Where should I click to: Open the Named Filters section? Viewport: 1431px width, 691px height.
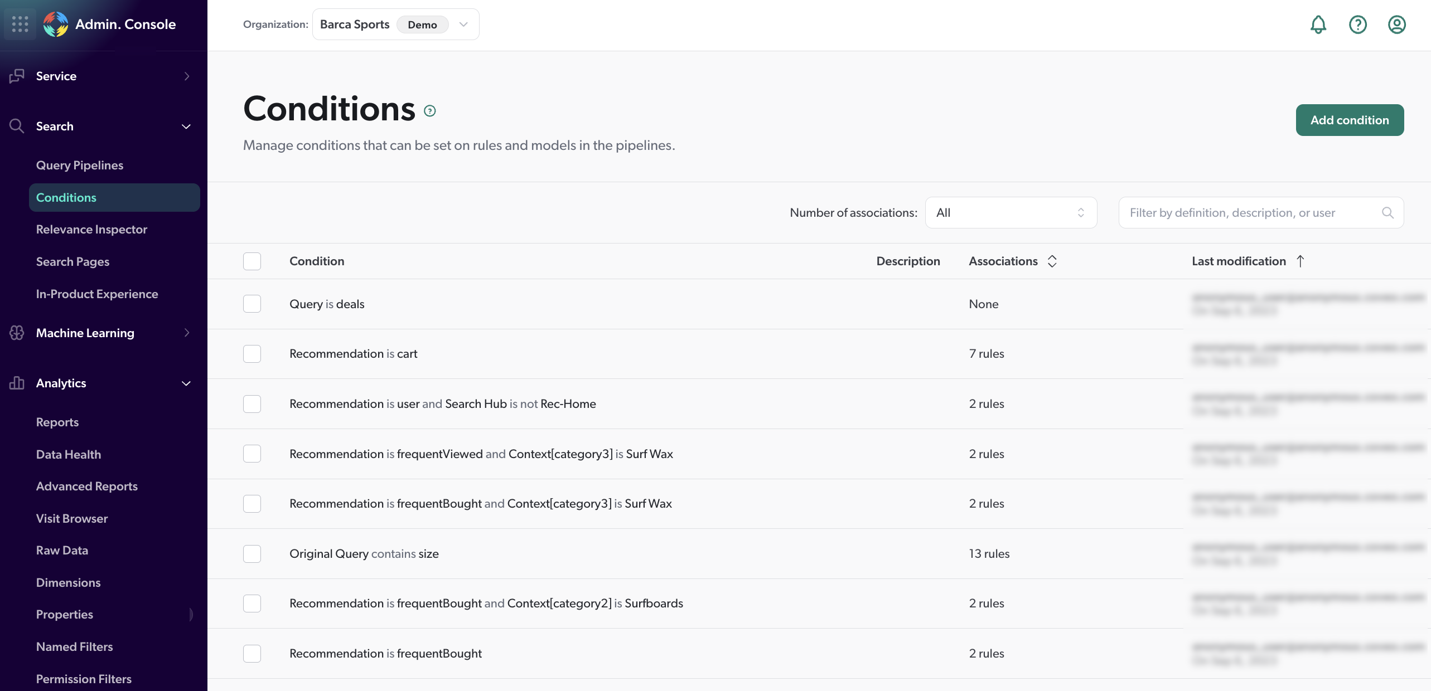tap(74, 646)
